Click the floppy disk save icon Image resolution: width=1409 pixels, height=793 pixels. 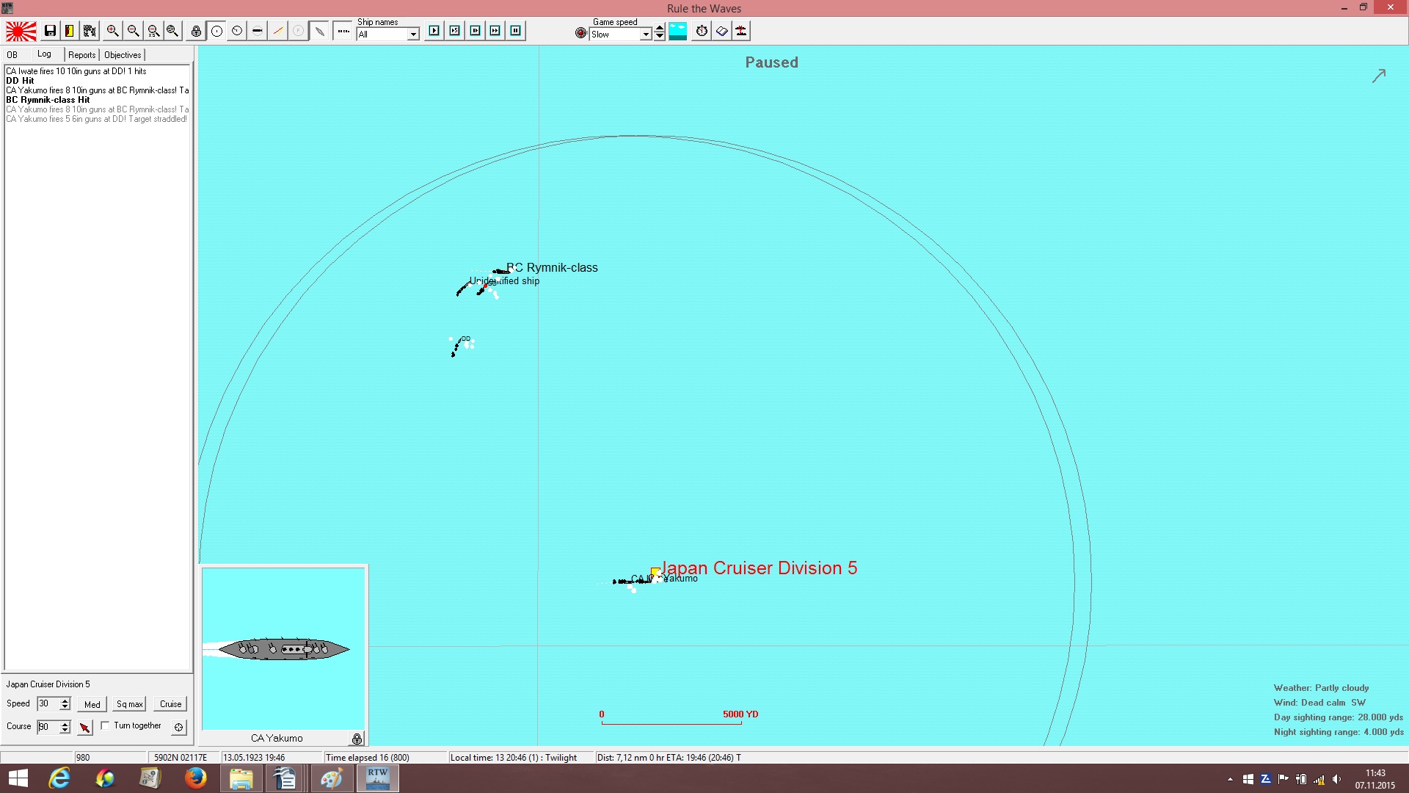pos(50,31)
